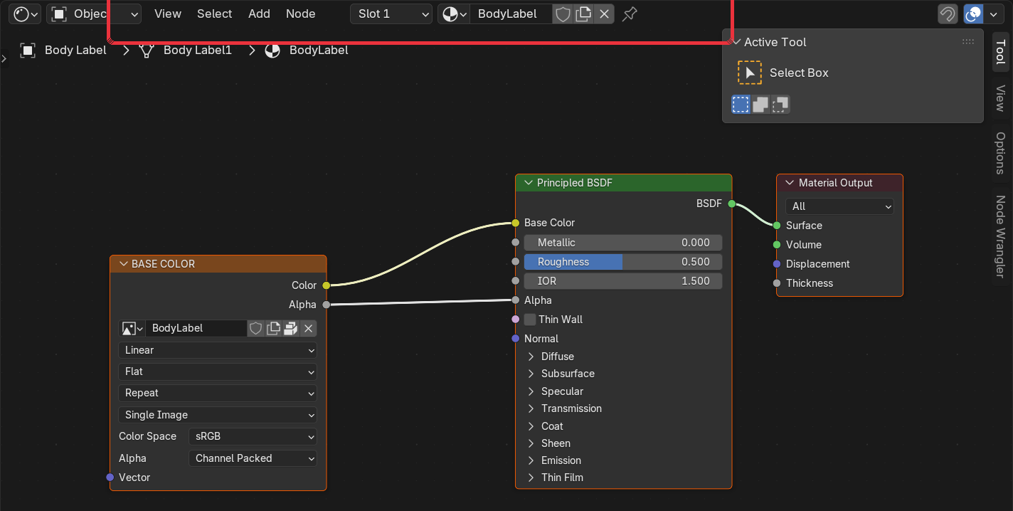Image resolution: width=1013 pixels, height=511 pixels.
Task: Switch to the Options sidebar tab
Action: click(1000, 153)
